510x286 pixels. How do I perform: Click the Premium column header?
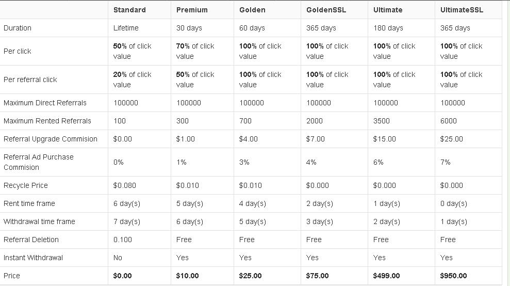click(192, 10)
